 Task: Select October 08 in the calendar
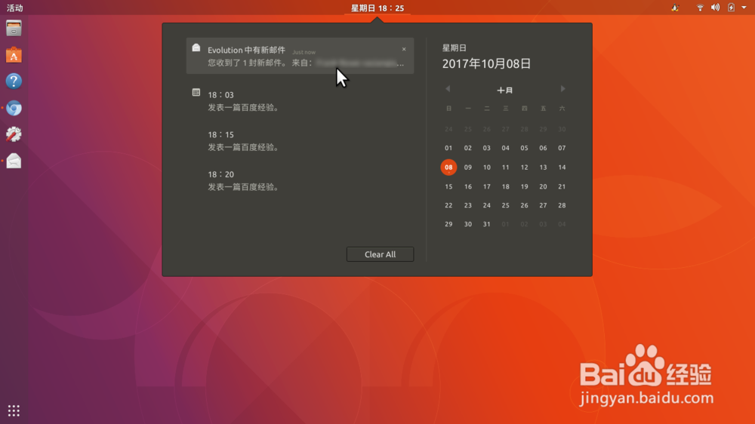(448, 167)
